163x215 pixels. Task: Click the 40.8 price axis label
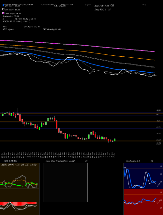pyautogui.click(x=158, y=121)
